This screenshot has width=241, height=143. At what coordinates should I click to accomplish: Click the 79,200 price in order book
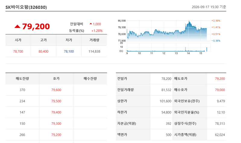[56, 135]
